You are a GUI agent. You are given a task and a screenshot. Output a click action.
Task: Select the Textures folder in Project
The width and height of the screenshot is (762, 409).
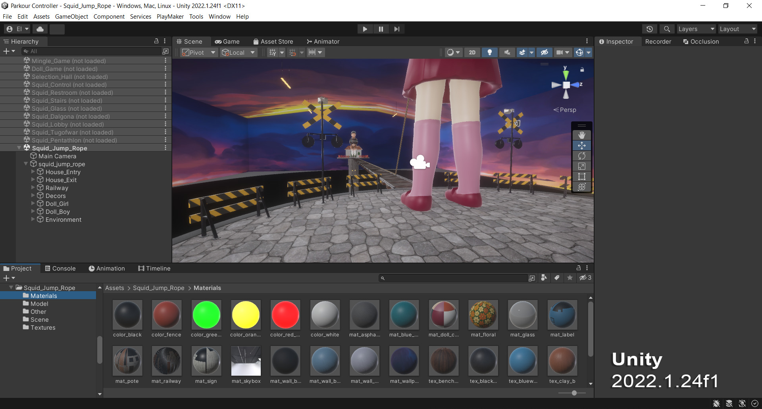(x=43, y=327)
